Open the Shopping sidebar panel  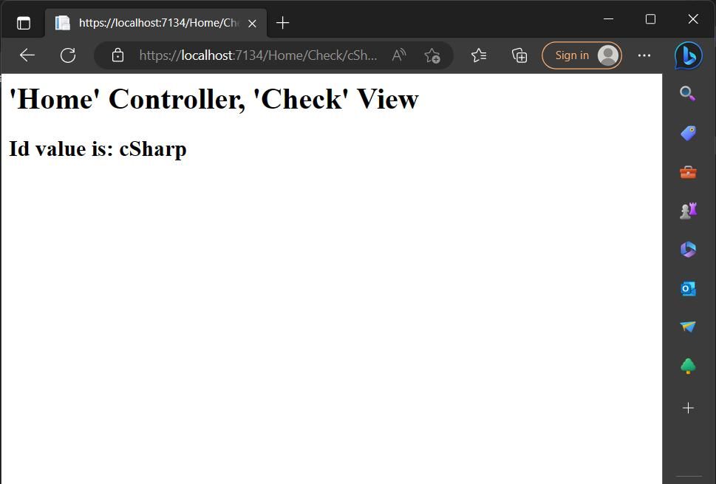(x=688, y=133)
